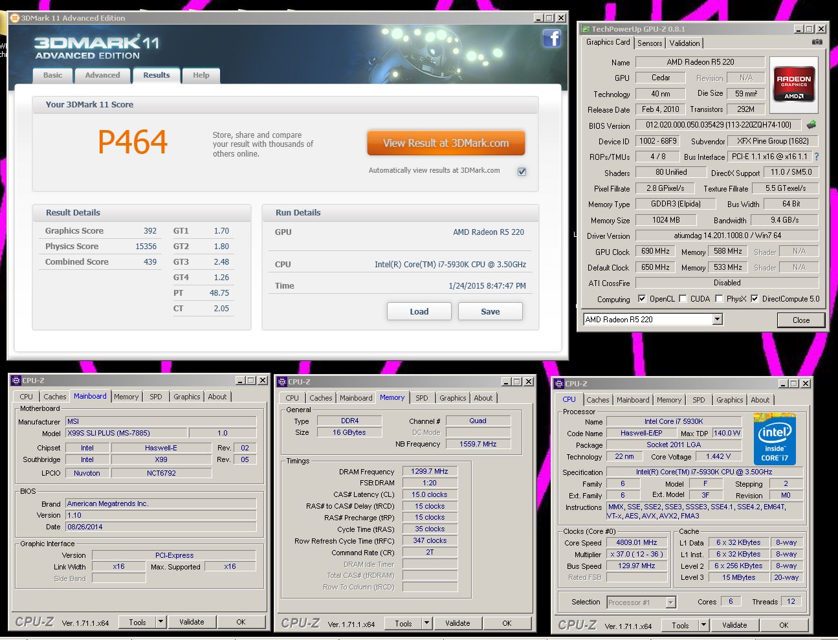Image resolution: width=838 pixels, height=640 pixels.
Task: Open the Caches tab in Memory CPU-Z window
Action: [320, 398]
